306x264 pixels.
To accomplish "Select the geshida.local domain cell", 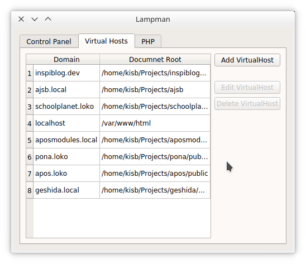I will pyautogui.click(x=66, y=190).
